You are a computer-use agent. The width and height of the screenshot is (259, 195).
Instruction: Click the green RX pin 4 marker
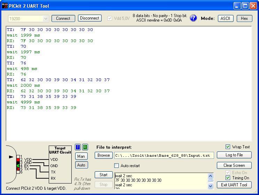pos(18,166)
